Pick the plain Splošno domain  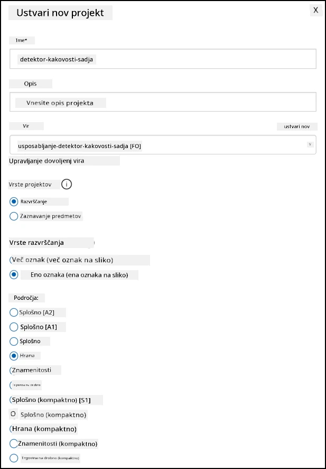pyautogui.click(x=14, y=341)
